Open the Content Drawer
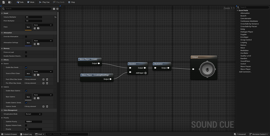 [x=9, y=134]
